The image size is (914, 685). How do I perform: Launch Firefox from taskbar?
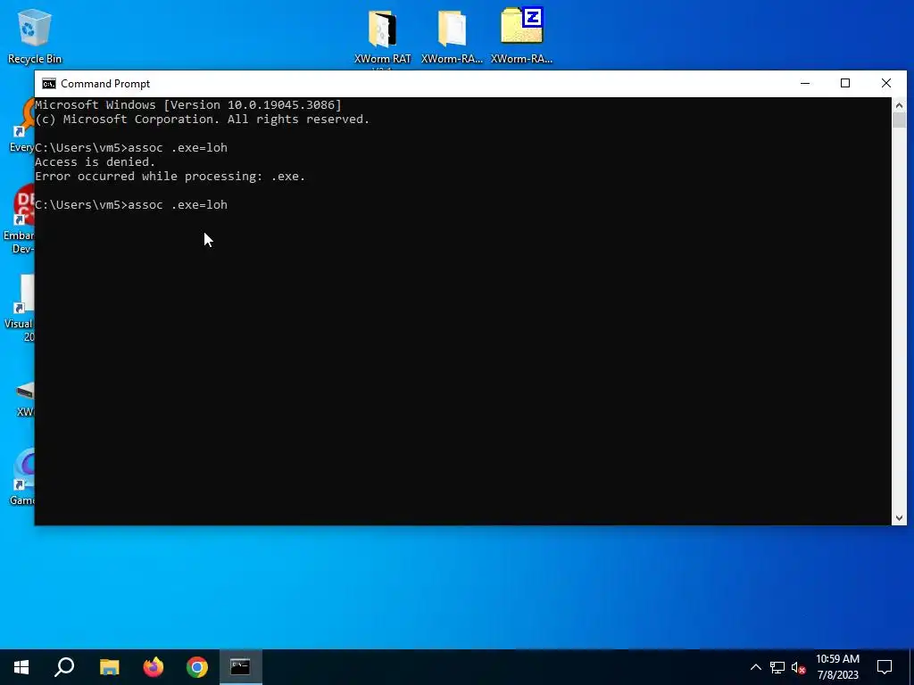pyautogui.click(x=154, y=667)
